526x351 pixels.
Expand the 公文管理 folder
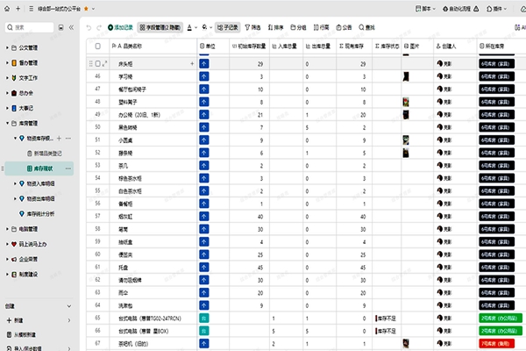click(x=9, y=48)
